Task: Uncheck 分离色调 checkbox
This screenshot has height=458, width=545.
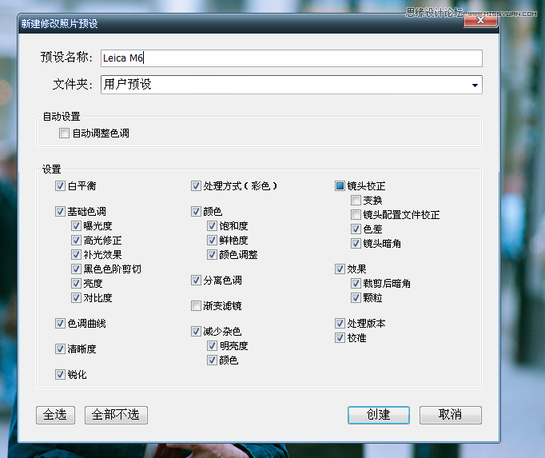Action: [x=196, y=281]
